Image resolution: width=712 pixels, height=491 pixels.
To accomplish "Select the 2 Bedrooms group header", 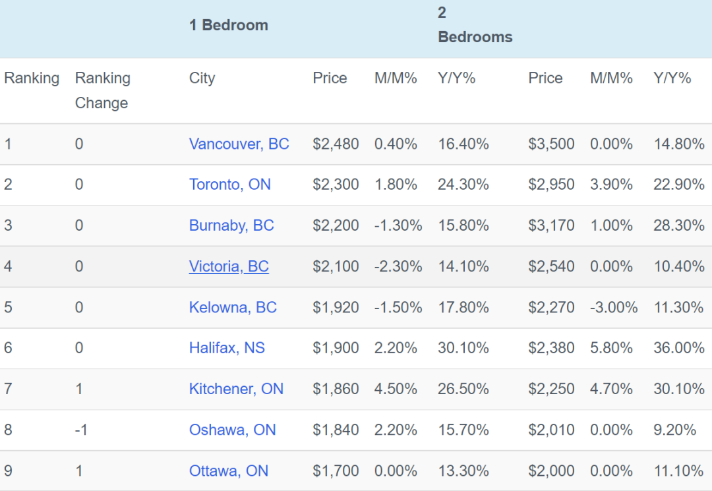I will (475, 25).
